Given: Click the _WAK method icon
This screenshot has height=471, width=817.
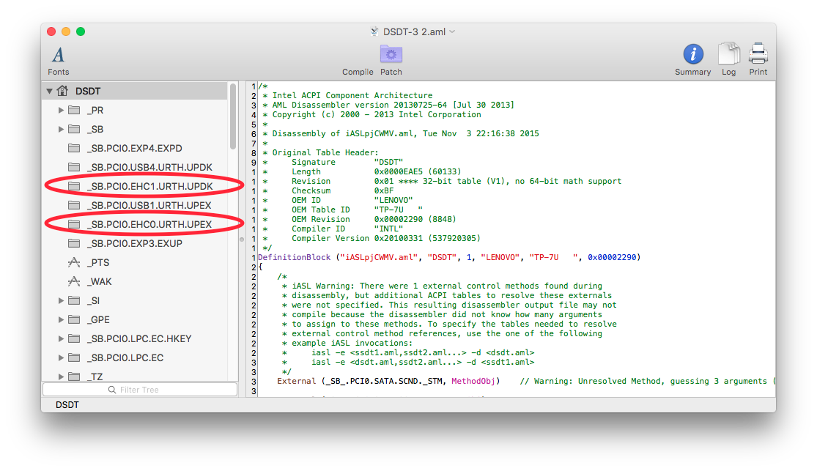Looking at the screenshot, I should 74,281.
